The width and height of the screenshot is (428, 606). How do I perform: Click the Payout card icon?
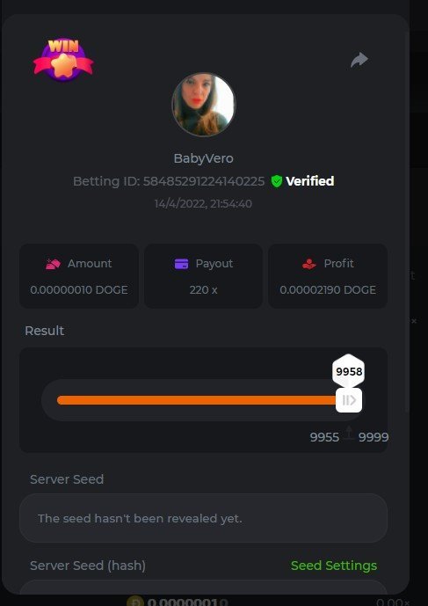181,264
